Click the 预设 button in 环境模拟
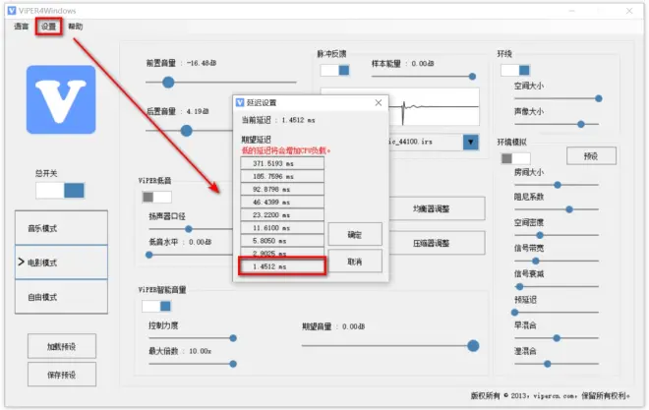Image resolution: width=649 pixels, height=410 pixels. pyautogui.click(x=591, y=156)
